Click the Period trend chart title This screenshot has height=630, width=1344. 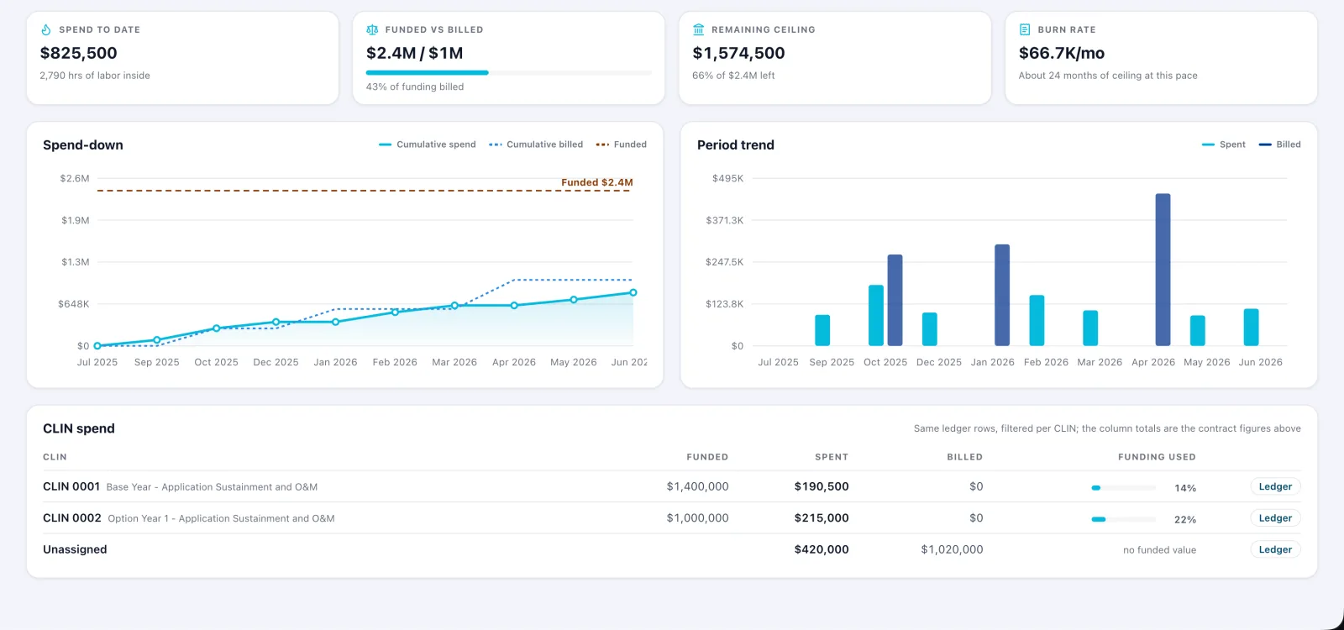coord(736,144)
